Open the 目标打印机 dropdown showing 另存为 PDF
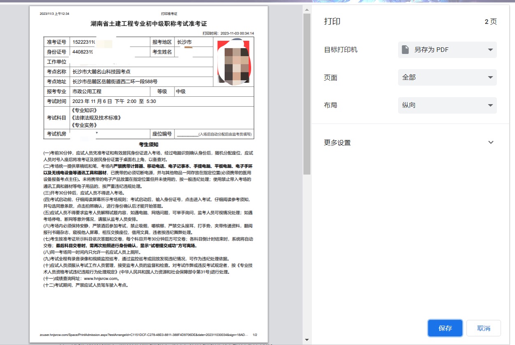This screenshot has height=345, width=515. coord(447,50)
